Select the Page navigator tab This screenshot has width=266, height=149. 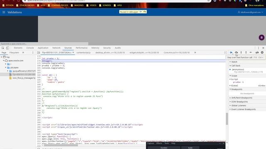(4, 53)
